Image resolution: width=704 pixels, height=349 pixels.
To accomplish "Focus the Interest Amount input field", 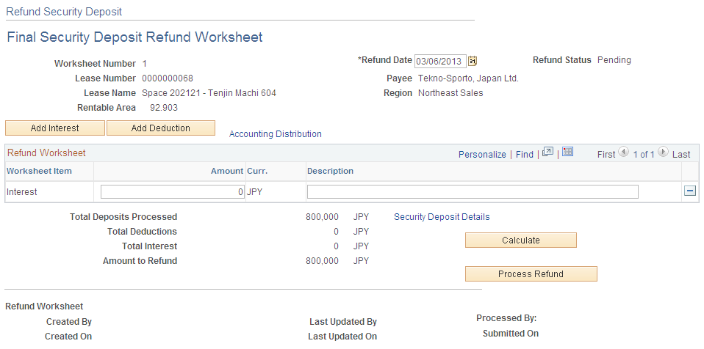I will pos(173,192).
